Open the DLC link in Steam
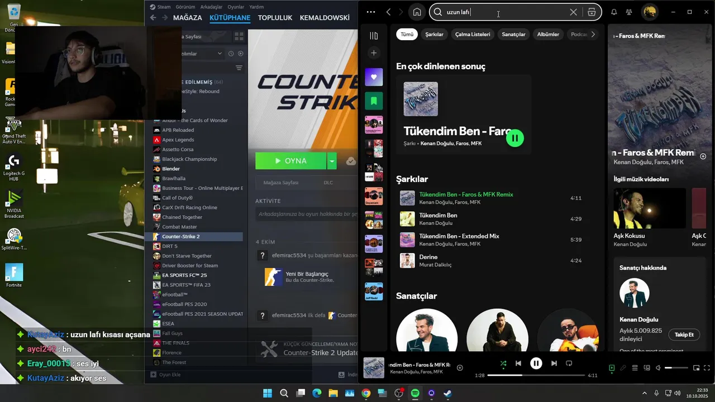 point(328,183)
